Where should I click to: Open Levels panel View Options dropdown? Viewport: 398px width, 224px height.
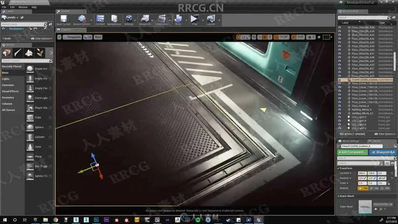point(42,38)
